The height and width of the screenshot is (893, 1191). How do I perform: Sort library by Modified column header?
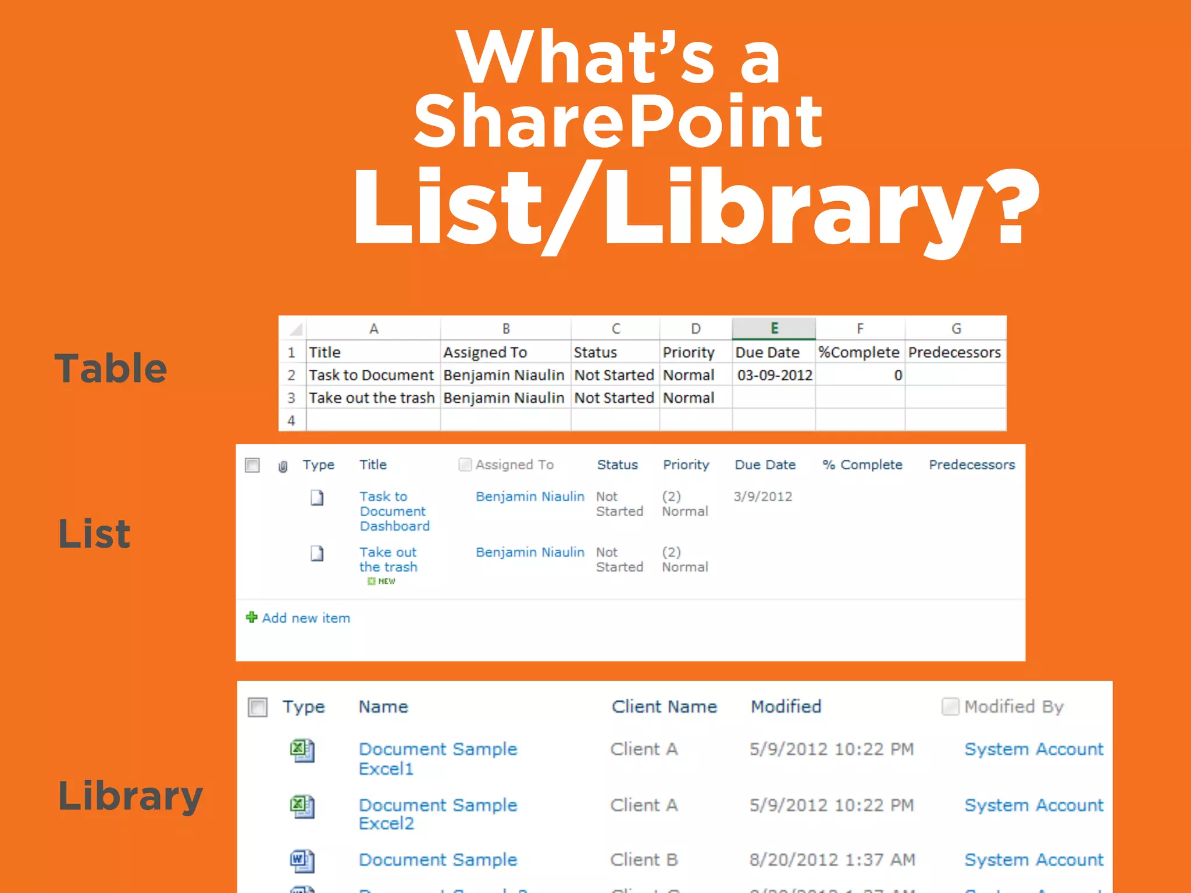[x=786, y=706]
